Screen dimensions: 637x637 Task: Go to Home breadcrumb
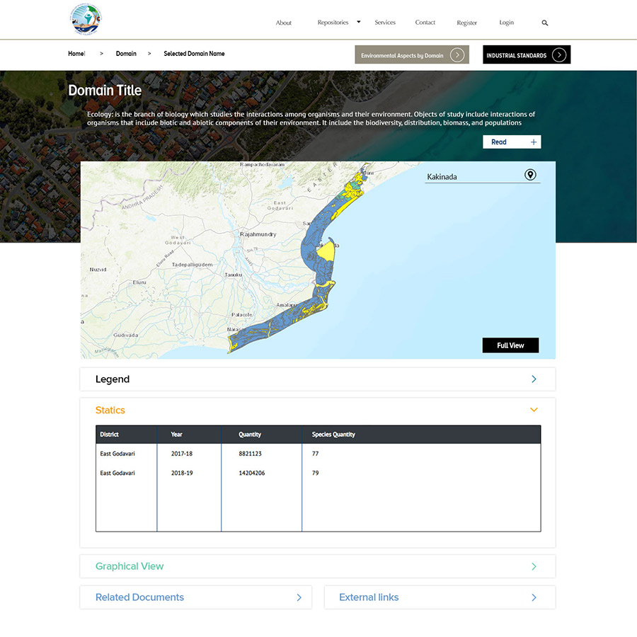coord(76,54)
